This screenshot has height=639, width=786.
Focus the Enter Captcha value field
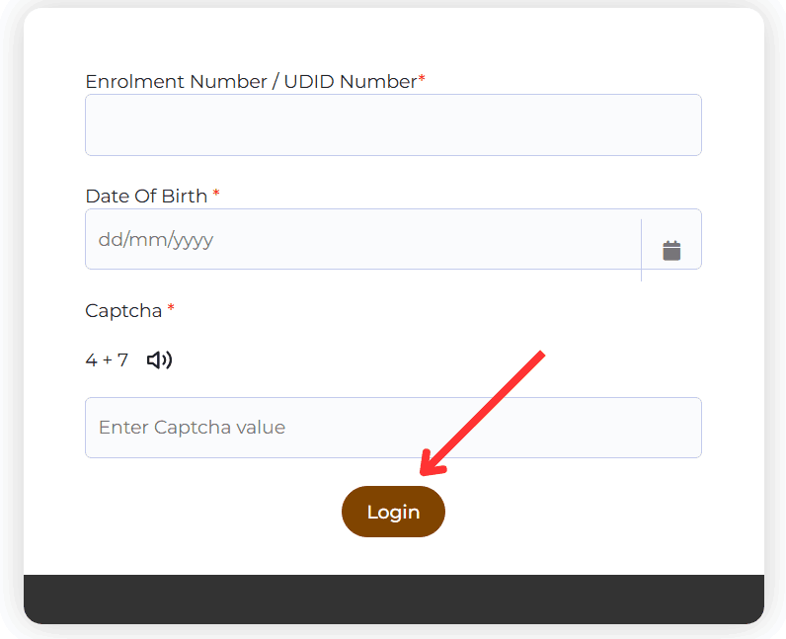click(393, 428)
